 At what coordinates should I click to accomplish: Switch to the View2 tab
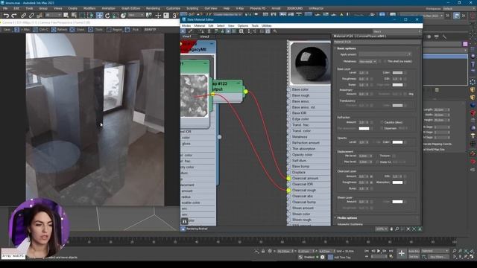pos(204,36)
